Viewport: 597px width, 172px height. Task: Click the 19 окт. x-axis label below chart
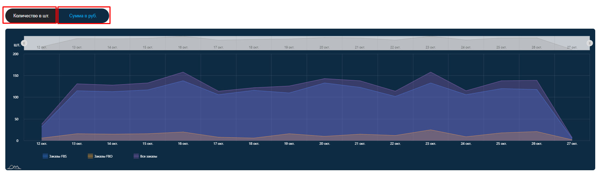[x=289, y=144]
